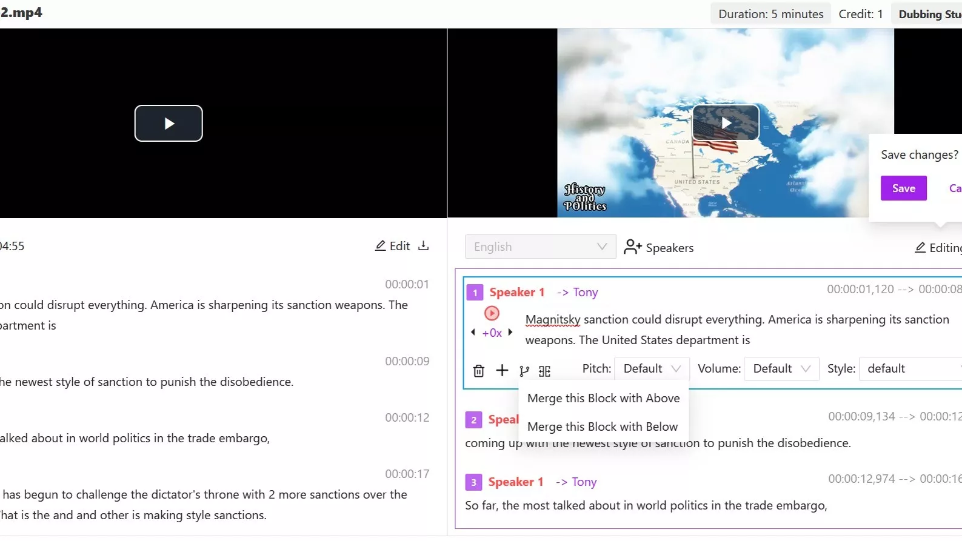The image size is (962, 541).
Task: Play audio for block 1
Action: (492, 313)
